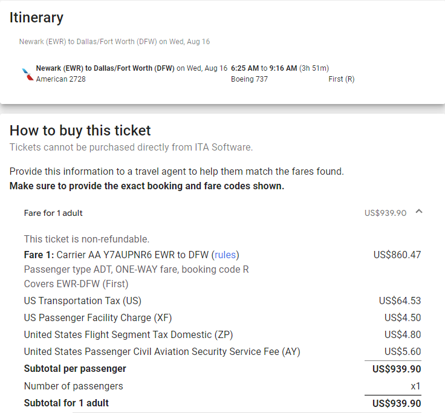Click the Itinerary heading
The image size is (445, 413).
pos(36,18)
